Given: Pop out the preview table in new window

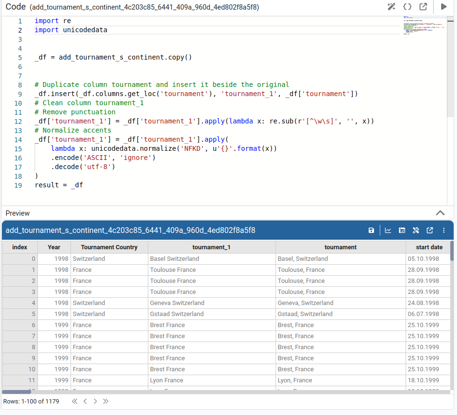Looking at the screenshot, I should pyautogui.click(x=430, y=231).
